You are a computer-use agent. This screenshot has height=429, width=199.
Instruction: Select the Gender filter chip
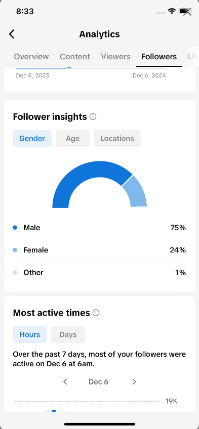pyautogui.click(x=32, y=139)
